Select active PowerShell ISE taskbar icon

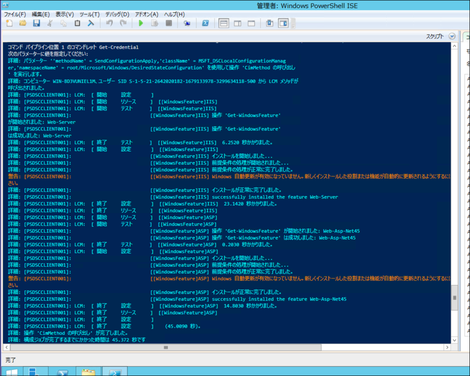point(115,371)
